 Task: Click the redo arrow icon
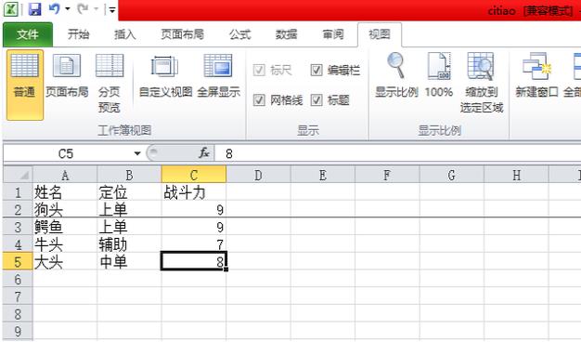83,8
